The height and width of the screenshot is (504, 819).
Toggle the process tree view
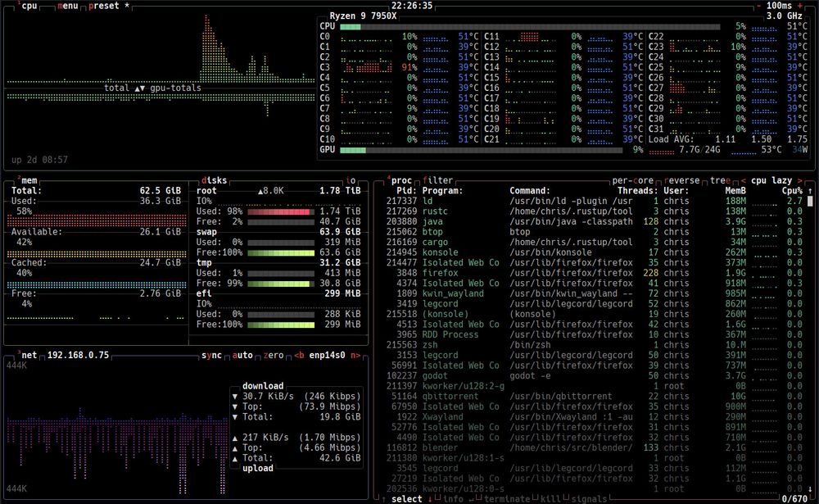coord(720,180)
